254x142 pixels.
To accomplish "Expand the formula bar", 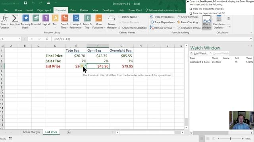I will click(x=251, y=39).
